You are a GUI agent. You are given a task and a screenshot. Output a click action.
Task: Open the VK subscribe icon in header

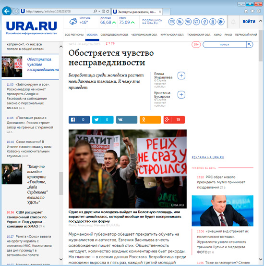point(188,22)
